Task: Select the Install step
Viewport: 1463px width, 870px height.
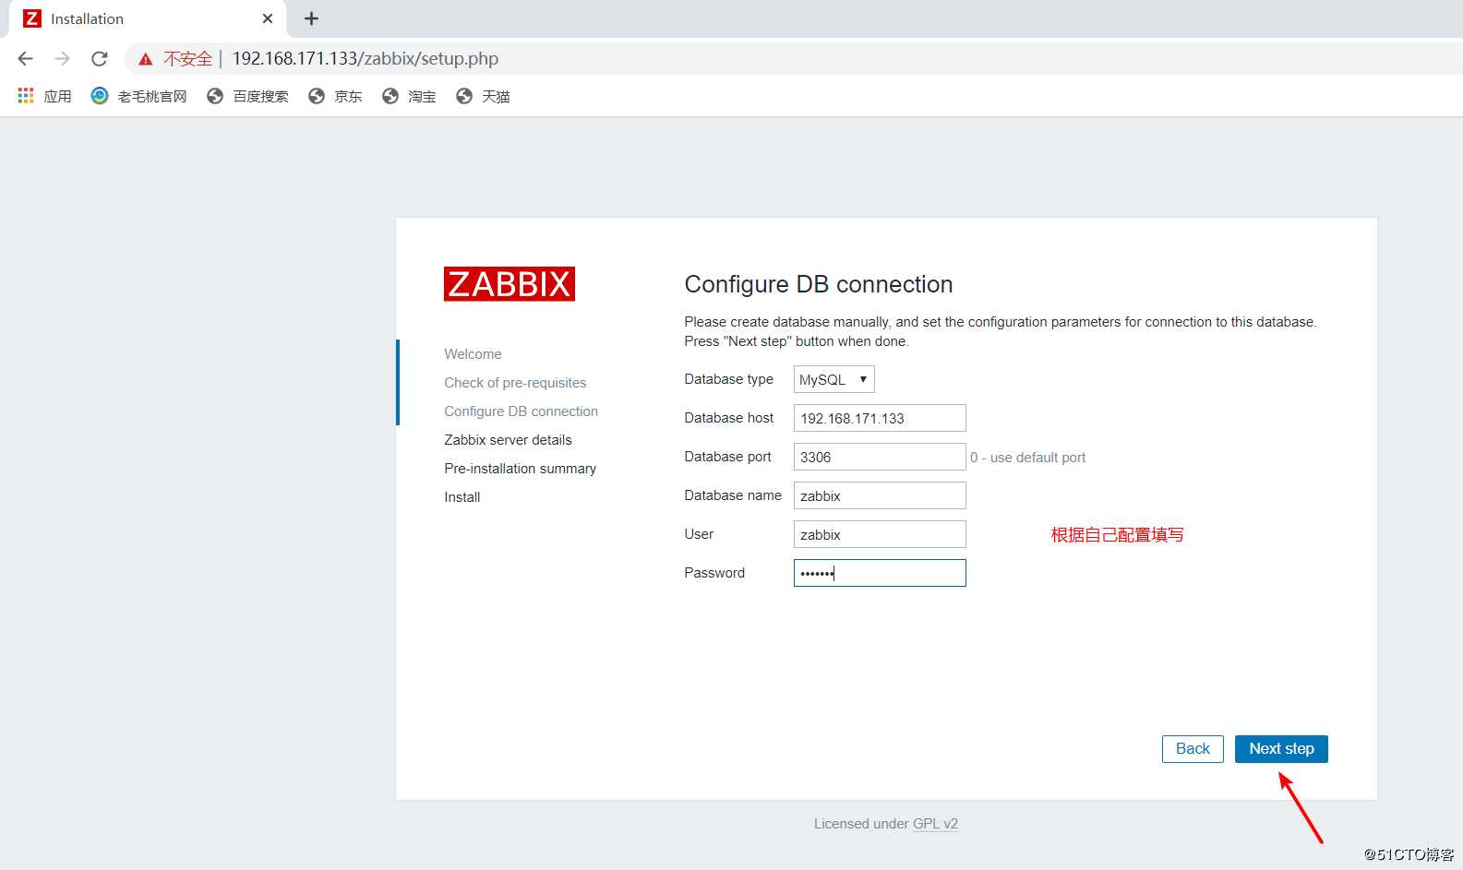Action: point(462,497)
